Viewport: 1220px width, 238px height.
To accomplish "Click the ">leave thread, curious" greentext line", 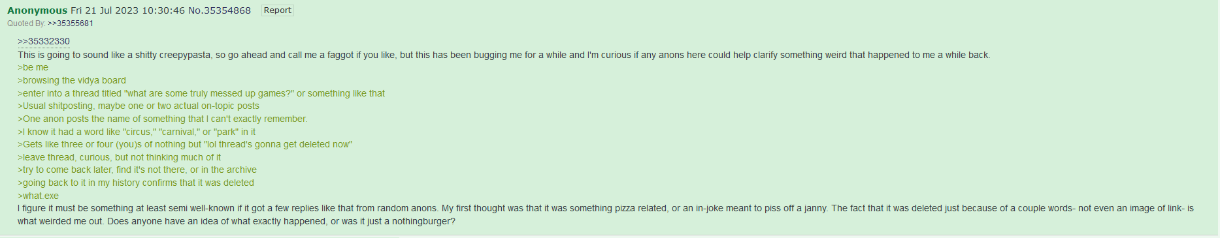I will 119,157.
